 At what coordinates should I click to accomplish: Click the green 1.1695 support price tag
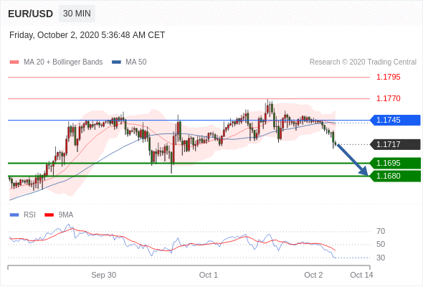pyautogui.click(x=395, y=163)
